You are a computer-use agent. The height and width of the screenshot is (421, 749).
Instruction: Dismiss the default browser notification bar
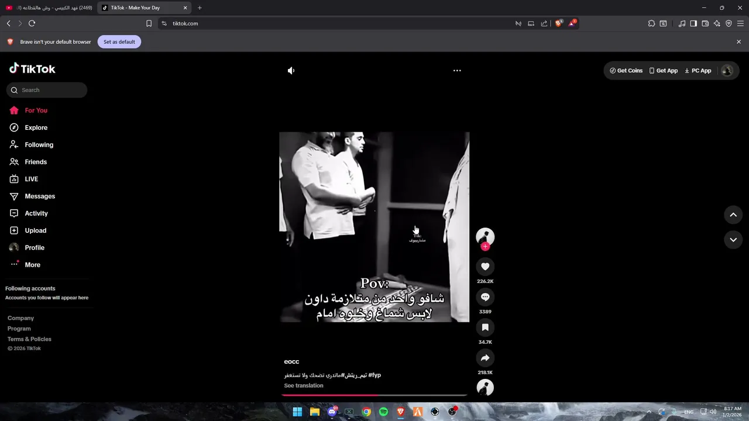[738, 42]
